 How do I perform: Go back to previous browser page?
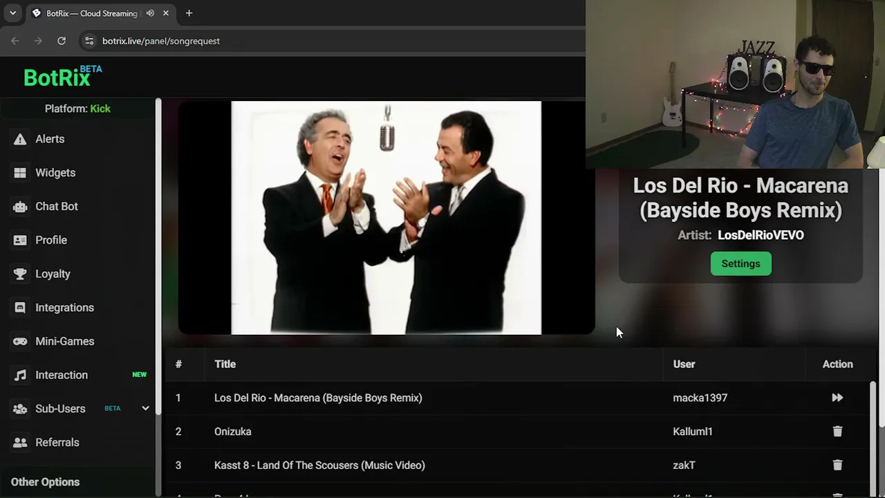click(15, 41)
